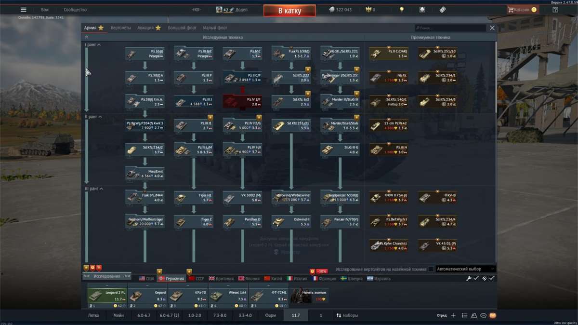The width and height of the screenshot is (578, 325).
Task: Open the inventory chest icon in top bar
Action: (422, 10)
